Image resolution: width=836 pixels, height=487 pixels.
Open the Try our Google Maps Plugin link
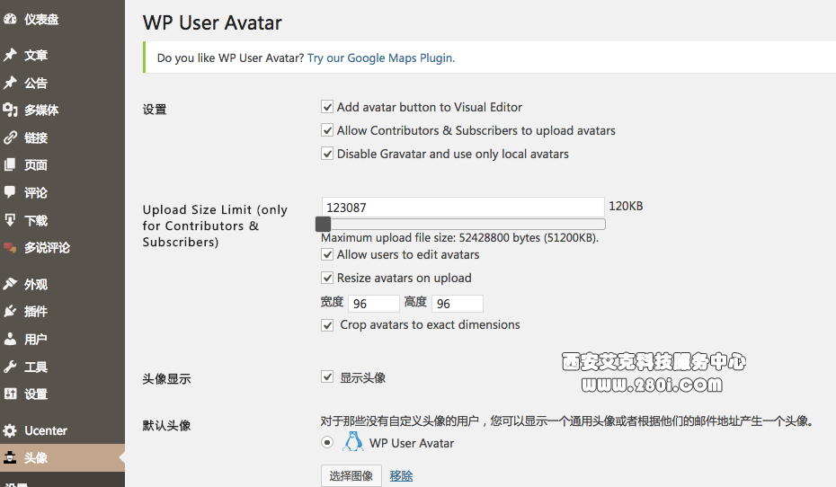coord(381,58)
